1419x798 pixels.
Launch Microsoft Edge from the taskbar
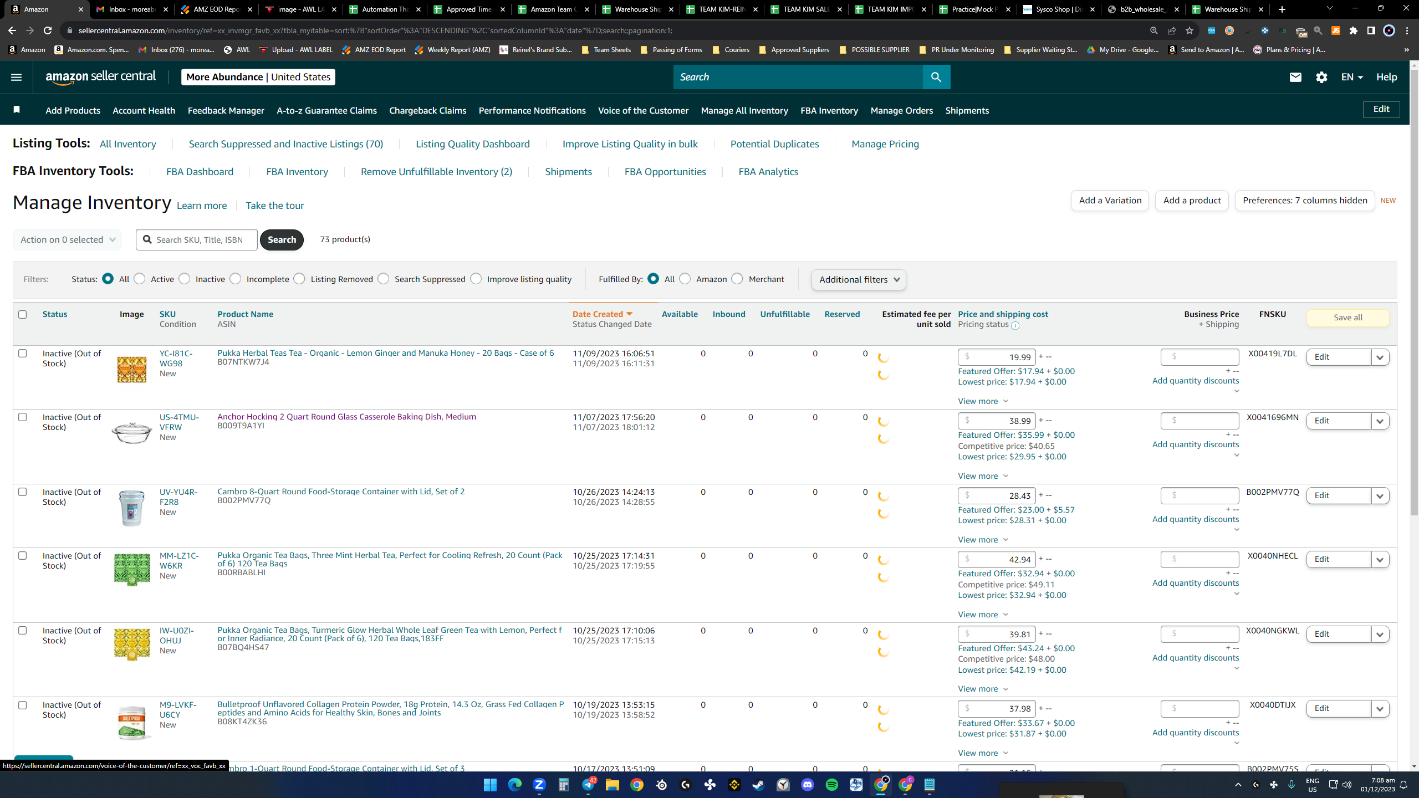(515, 785)
